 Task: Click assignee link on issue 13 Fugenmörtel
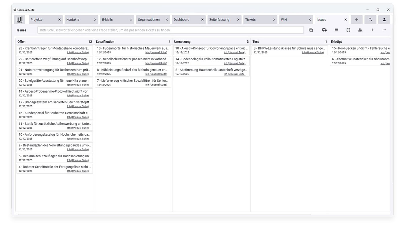tap(156, 53)
